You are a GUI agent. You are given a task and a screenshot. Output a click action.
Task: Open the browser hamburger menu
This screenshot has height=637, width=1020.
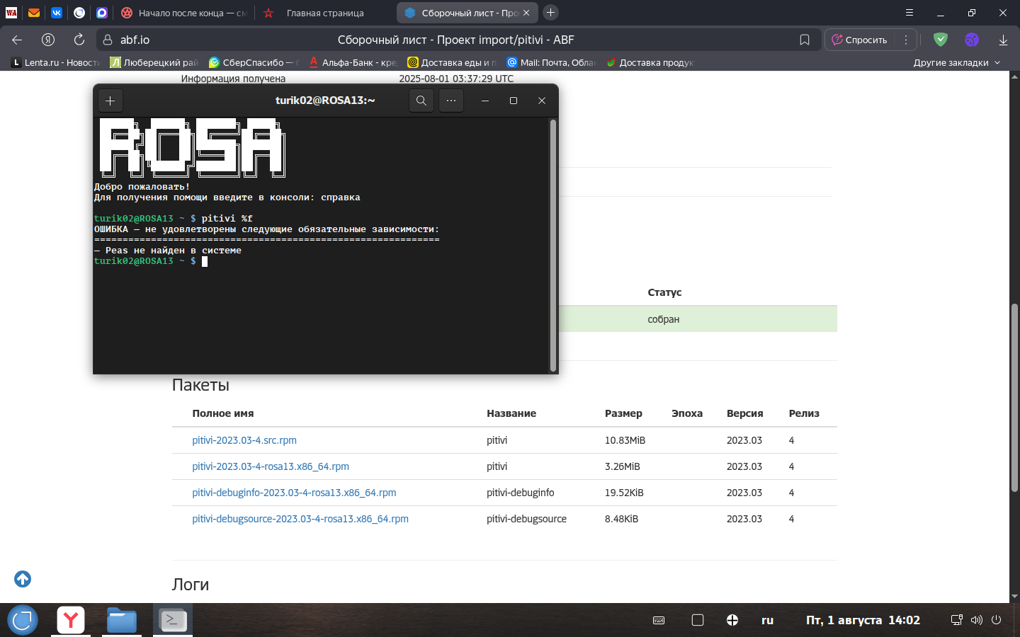click(x=909, y=13)
